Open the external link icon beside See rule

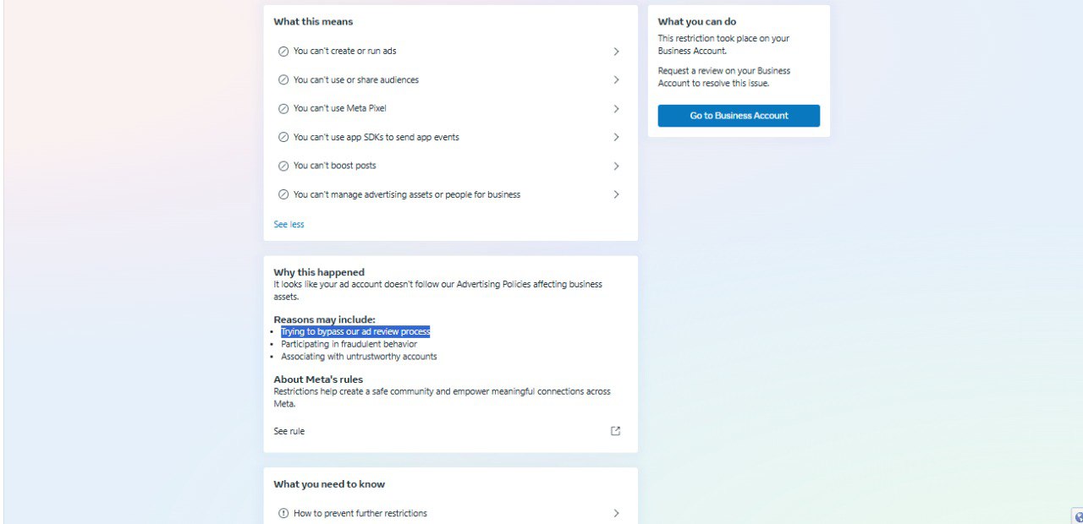coord(615,431)
